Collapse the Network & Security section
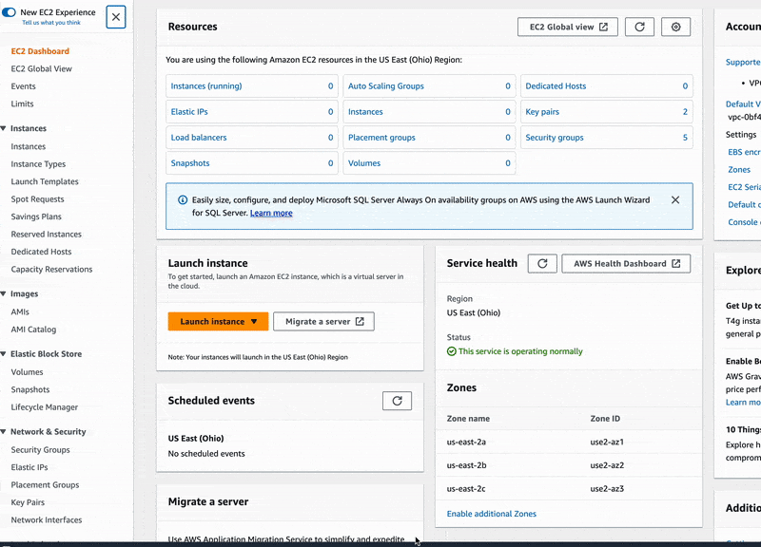 (x=4, y=432)
